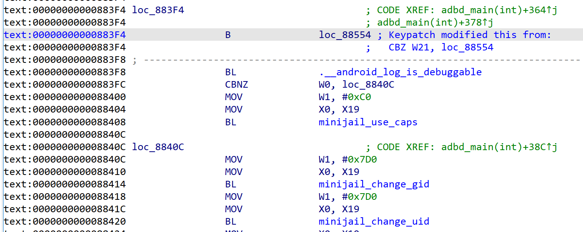Click address 0000000000088400
Image resolution: width=583 pixels, height=232 pixels.
click(79, 97)
